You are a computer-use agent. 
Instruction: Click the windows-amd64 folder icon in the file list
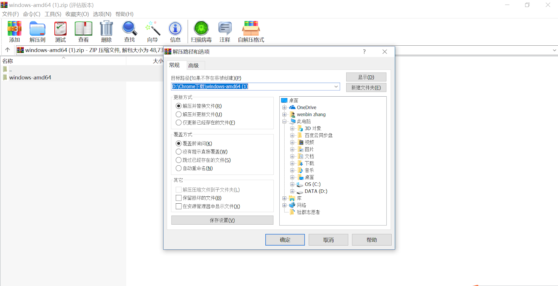(5, 77)
